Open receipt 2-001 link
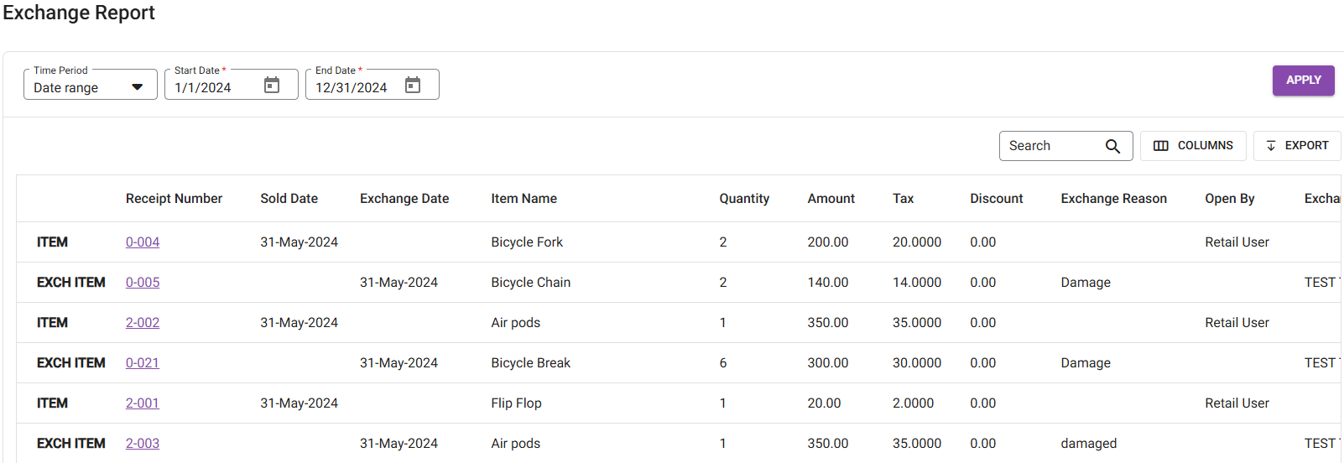The width and height of the screenshot is (1344, 463). [x=143, y=403]
